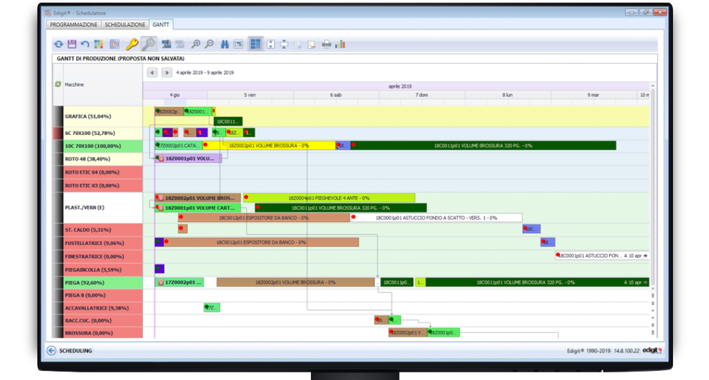Switch to the PROGRAMMAZIONE tab

click(x=73, y=24)
